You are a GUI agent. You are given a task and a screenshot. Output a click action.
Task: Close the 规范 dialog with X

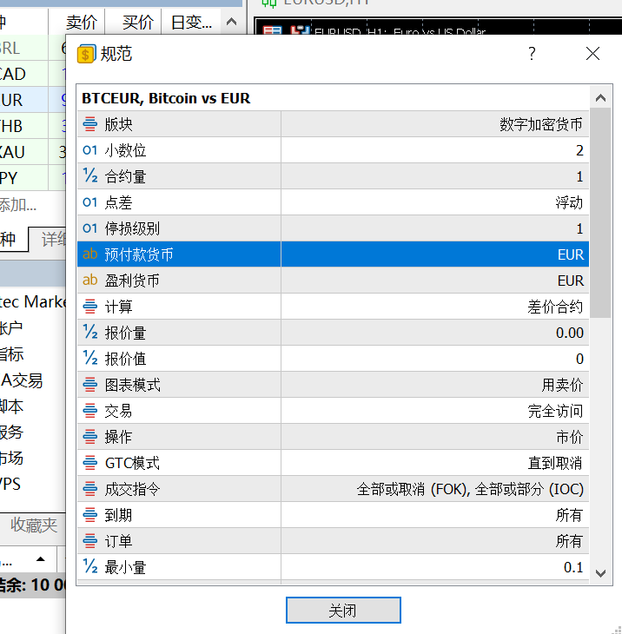pos(592,53)
